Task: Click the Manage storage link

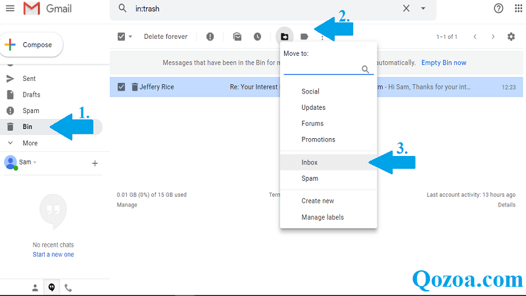Action: click(127, 205)
